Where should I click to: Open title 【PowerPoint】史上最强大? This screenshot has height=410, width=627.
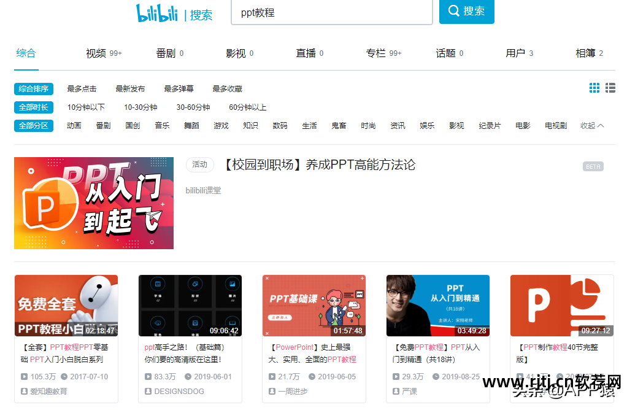312,353
